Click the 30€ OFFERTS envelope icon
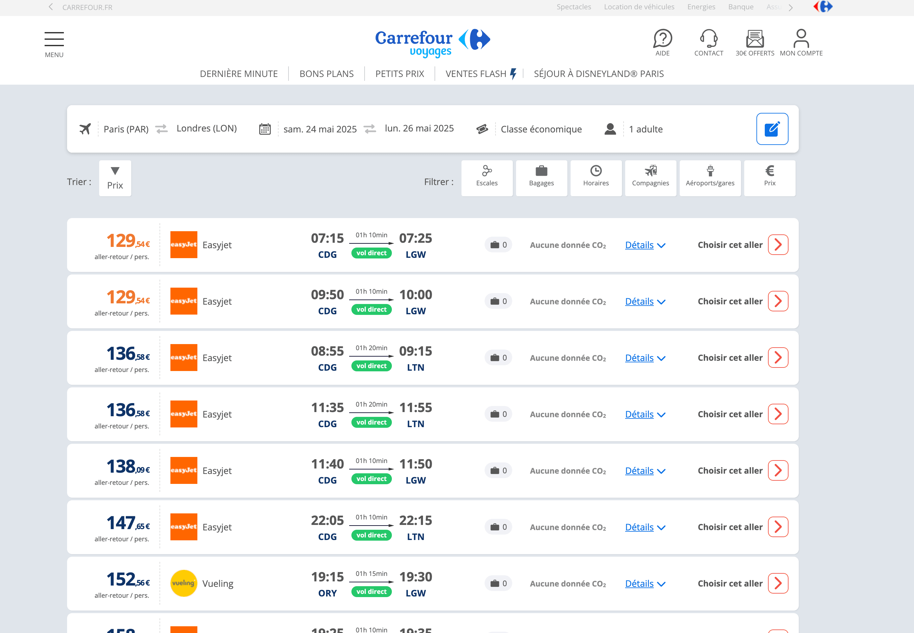Screen dimensions: 914x633 point(754,39)
